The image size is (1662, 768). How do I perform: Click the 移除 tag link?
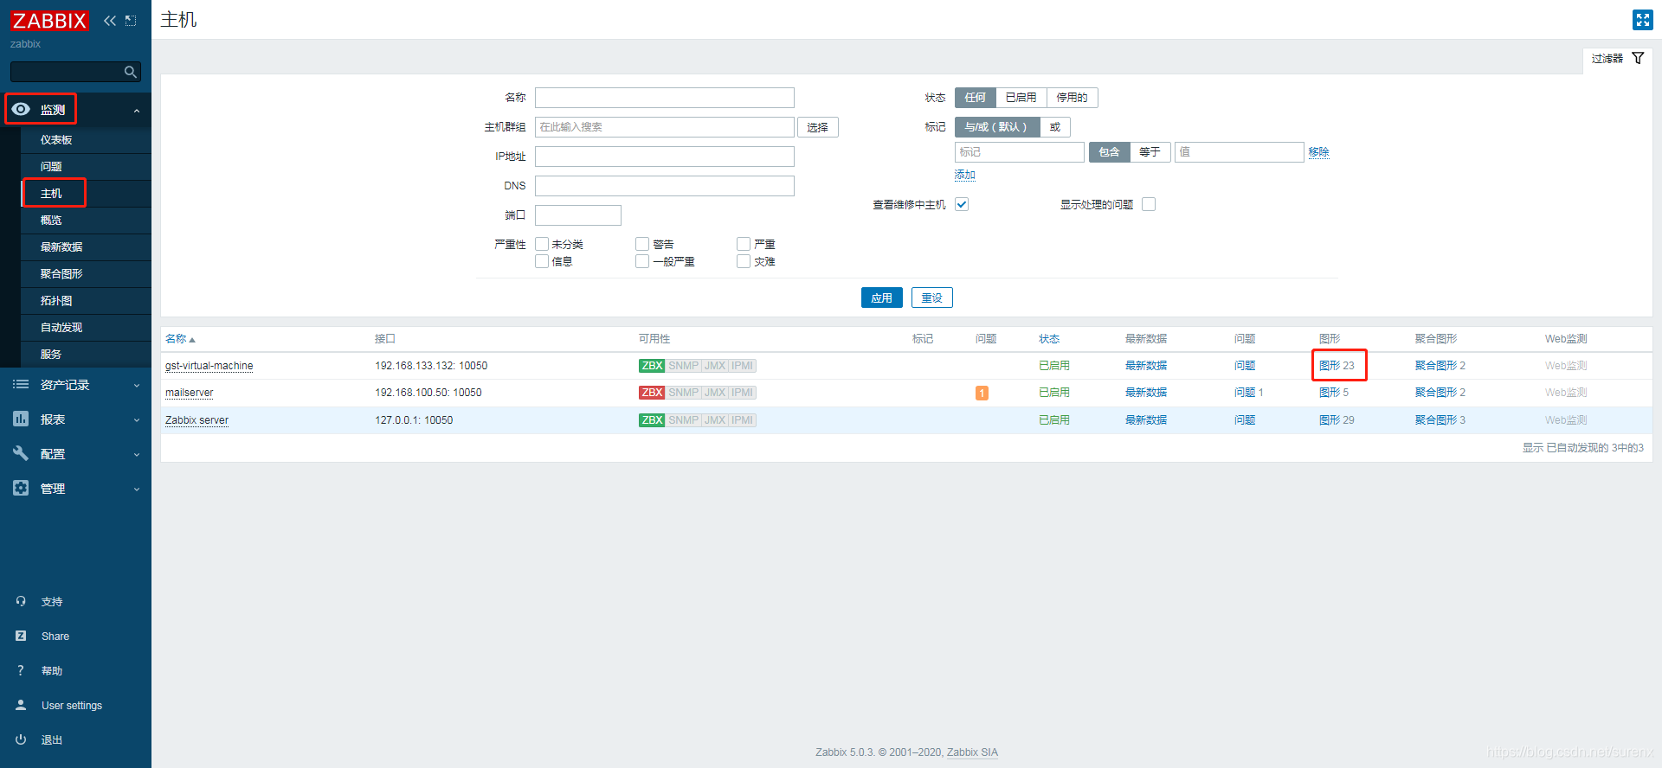(1319, 152)
